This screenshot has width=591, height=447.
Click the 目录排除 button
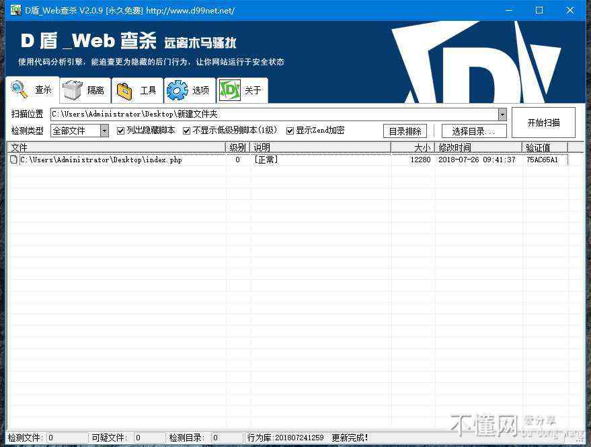click(x=405, y=131)
